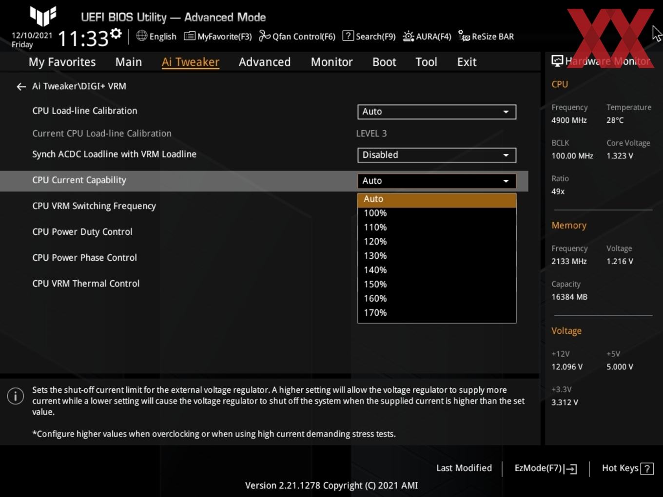The width and height of the screenshot is (663, 497).
Task: Select the CPU Current Capability row label
Action: click(x=79, y=180)
